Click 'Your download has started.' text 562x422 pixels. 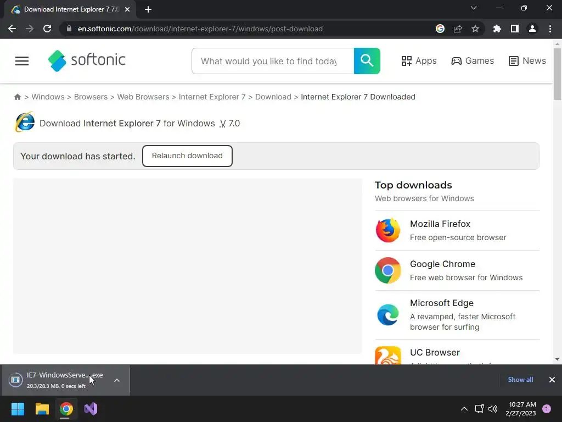pyautogui.click(x=78, y=157)
